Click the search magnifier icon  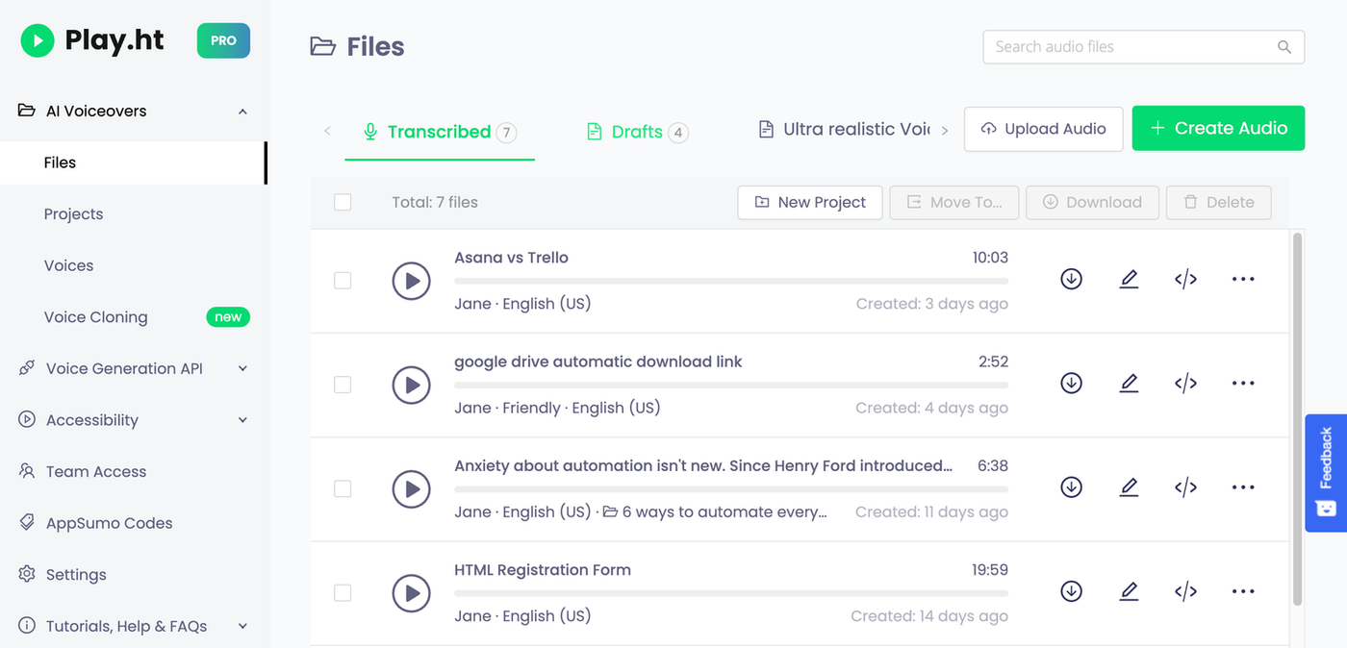click(1283, 47)
